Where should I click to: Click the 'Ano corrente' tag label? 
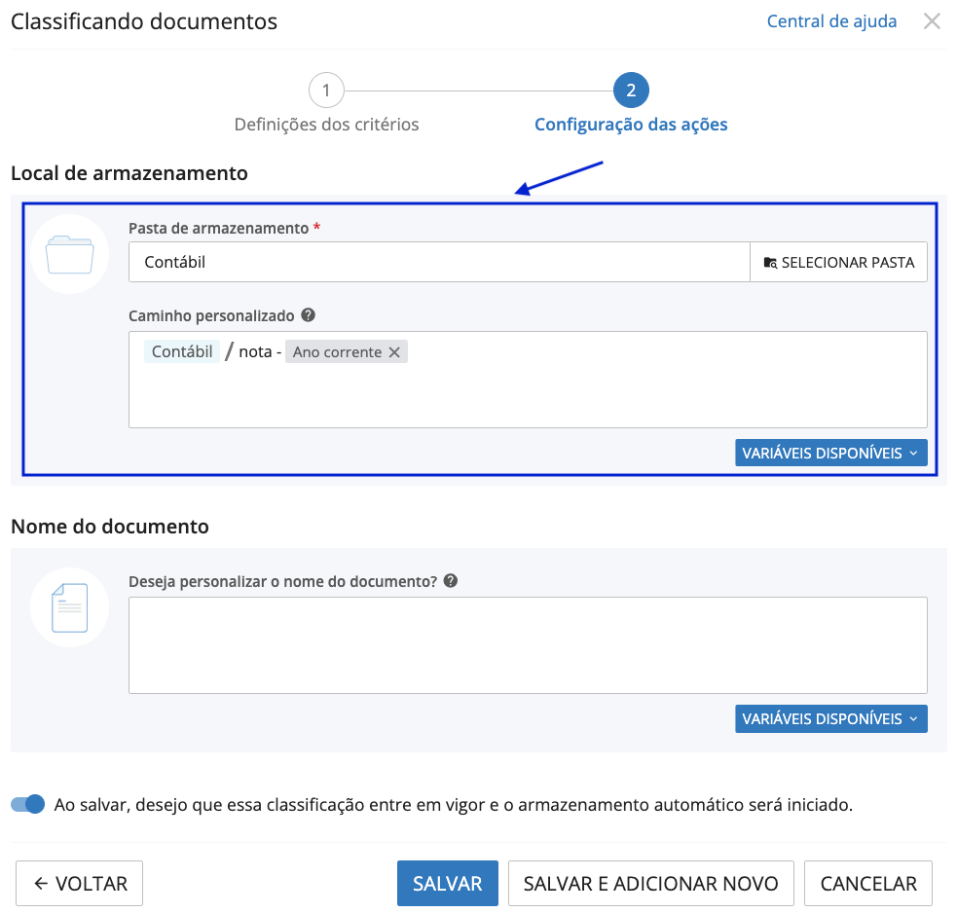pyautogui.click(x=337, y=352)
